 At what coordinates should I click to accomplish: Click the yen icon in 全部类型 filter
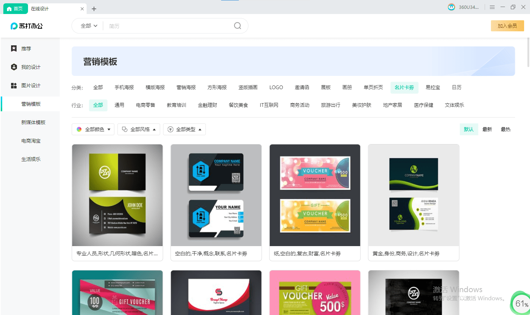coord(170,129)
